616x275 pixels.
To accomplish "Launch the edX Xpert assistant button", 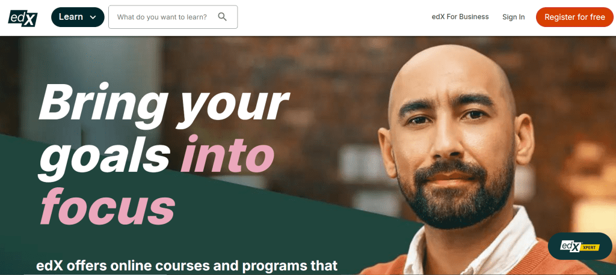I will coord(580,246).
